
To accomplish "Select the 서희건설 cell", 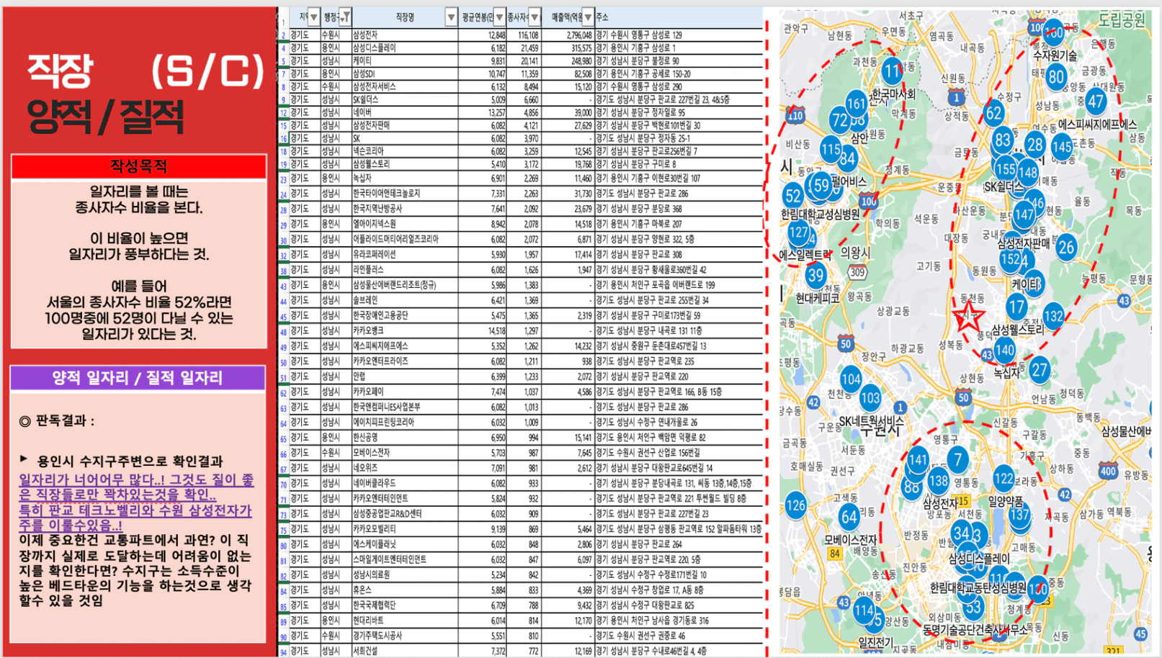I will 405,651.
